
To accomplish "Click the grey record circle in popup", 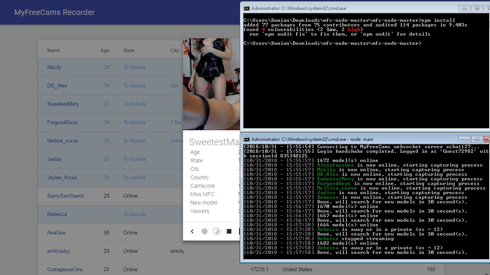I will click(205, 231).
